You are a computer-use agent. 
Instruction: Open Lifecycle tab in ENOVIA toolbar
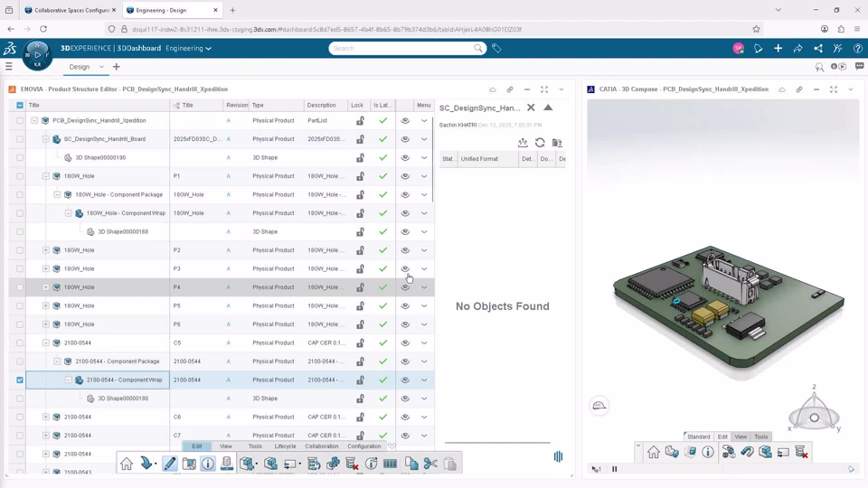click(285, 446)
